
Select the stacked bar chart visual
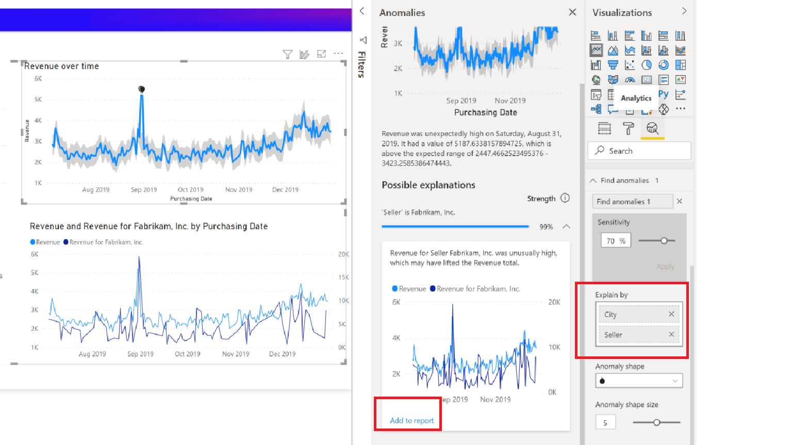click(x=596, y=36)
